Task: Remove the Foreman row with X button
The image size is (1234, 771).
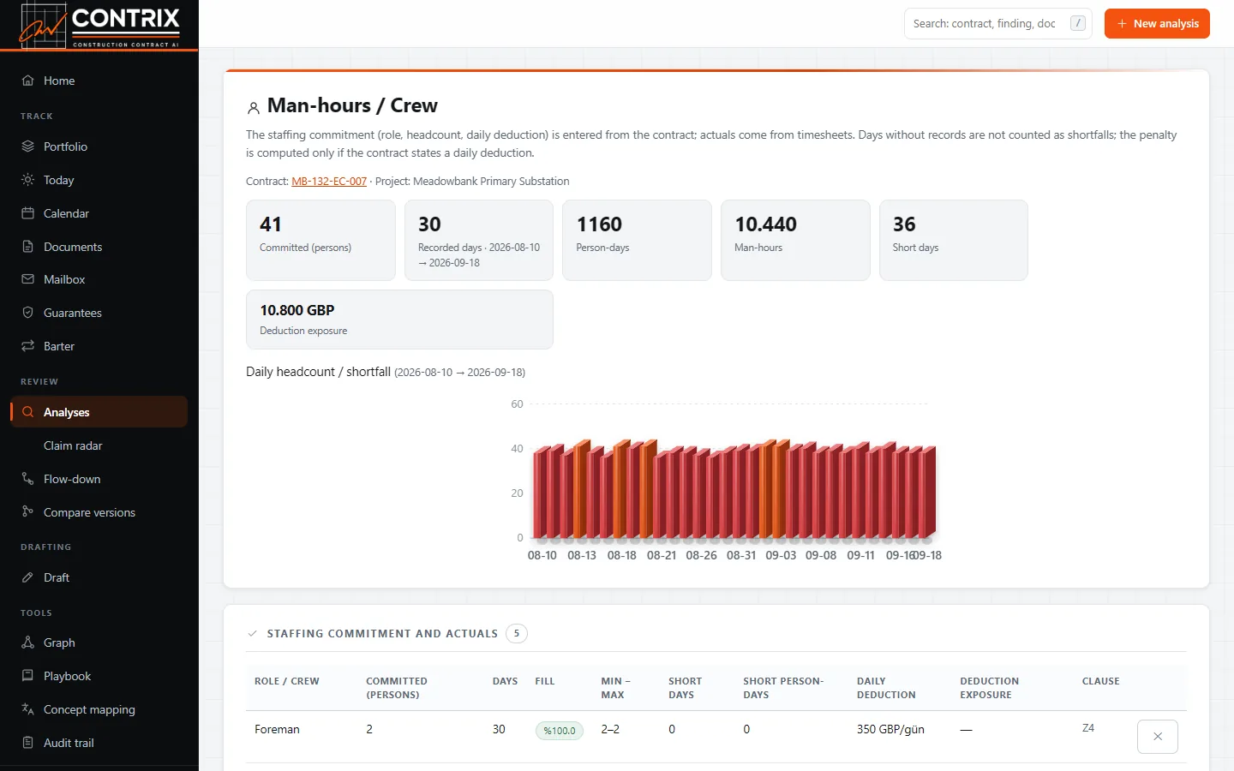Action: click(1157, 737)
